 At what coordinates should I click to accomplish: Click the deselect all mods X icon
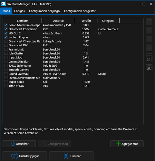(x=149, y=68)
